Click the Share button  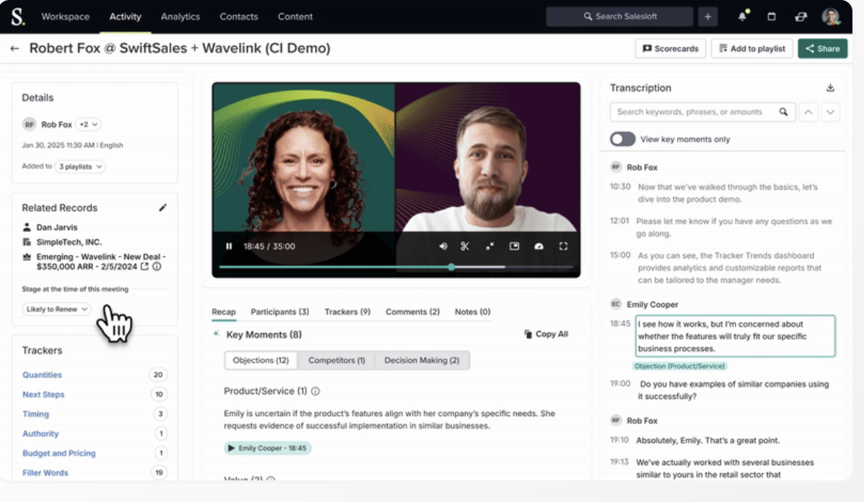823,48
